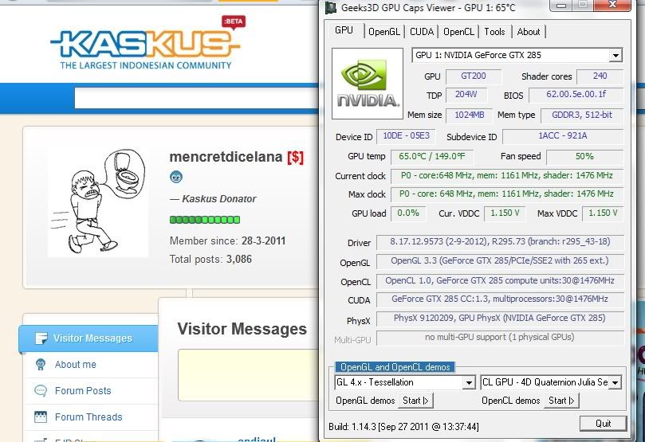Click the BIOS 62.00.5e.00.1f value
645x442 pixels.
click(x=576, y=95)
